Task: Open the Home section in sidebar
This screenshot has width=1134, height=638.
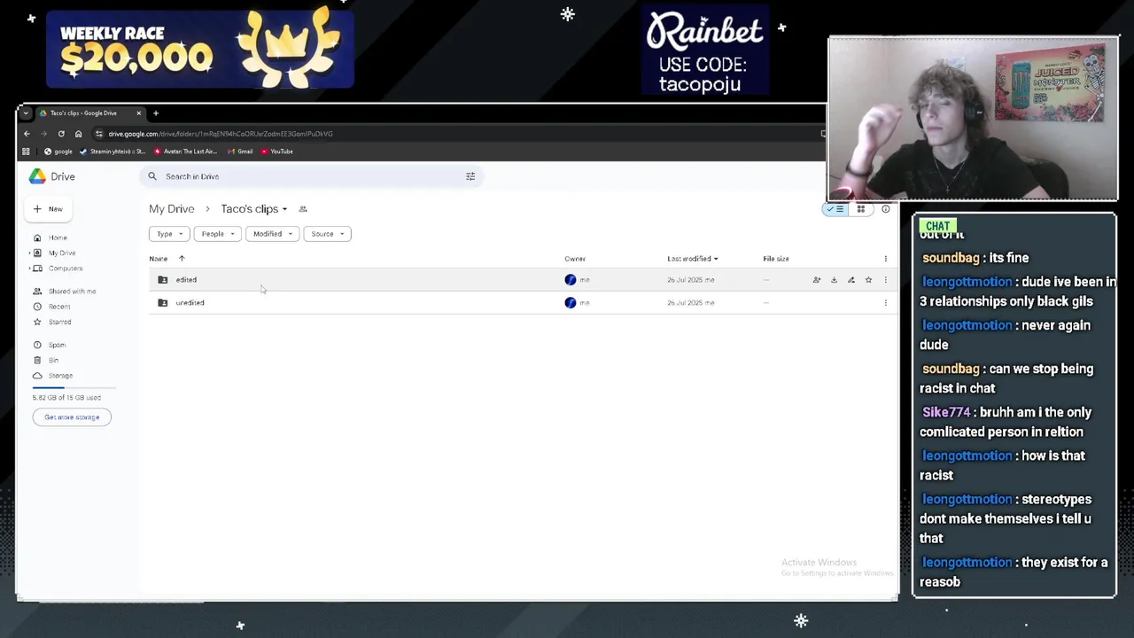Action: tap(58, 237)
